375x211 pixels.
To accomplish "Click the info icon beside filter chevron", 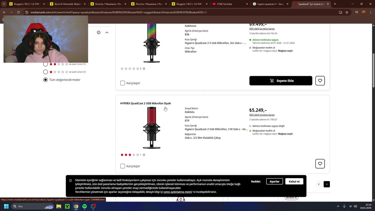I will (99, 33).
